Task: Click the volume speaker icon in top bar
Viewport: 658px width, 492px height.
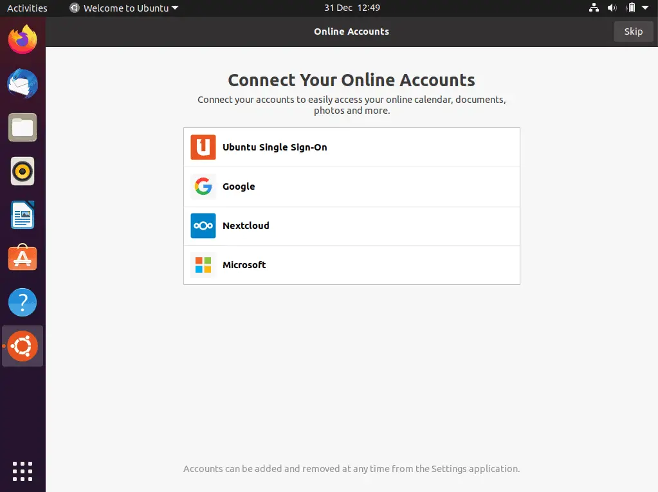Action: click(x=612, y=8)
